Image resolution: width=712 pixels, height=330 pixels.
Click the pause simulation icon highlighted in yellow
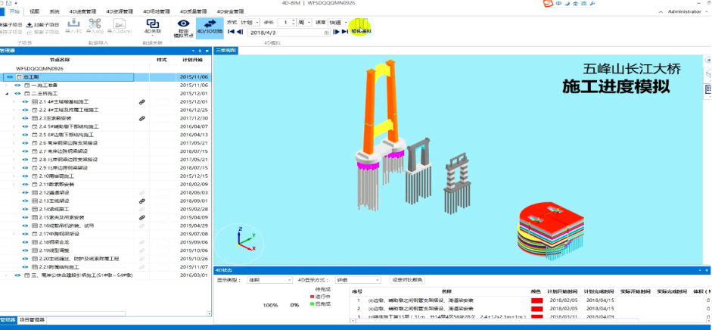[362, 23]
